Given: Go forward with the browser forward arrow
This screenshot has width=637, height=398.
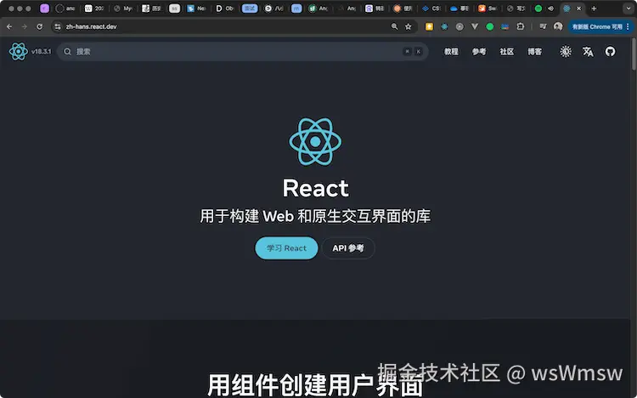Looking at the screenshot, I should pos(25,26).
